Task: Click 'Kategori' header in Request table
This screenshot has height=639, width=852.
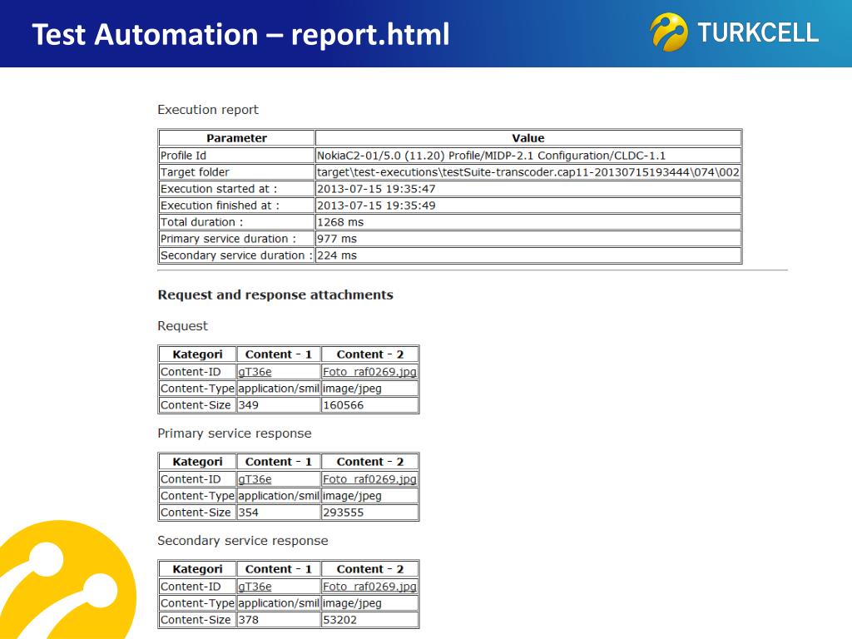Action: 198,354
